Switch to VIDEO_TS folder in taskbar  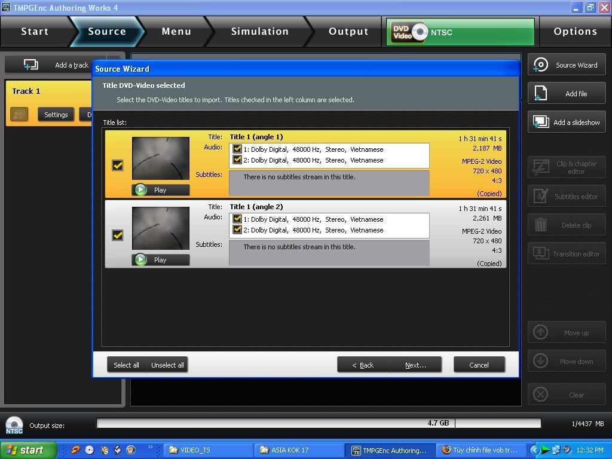click(x=208, y=450)
